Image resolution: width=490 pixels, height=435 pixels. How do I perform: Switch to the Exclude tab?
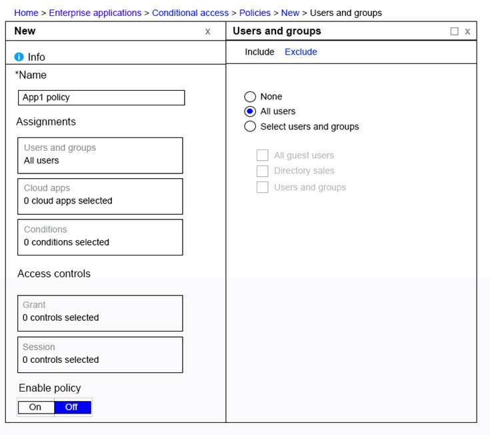[301, 51]
